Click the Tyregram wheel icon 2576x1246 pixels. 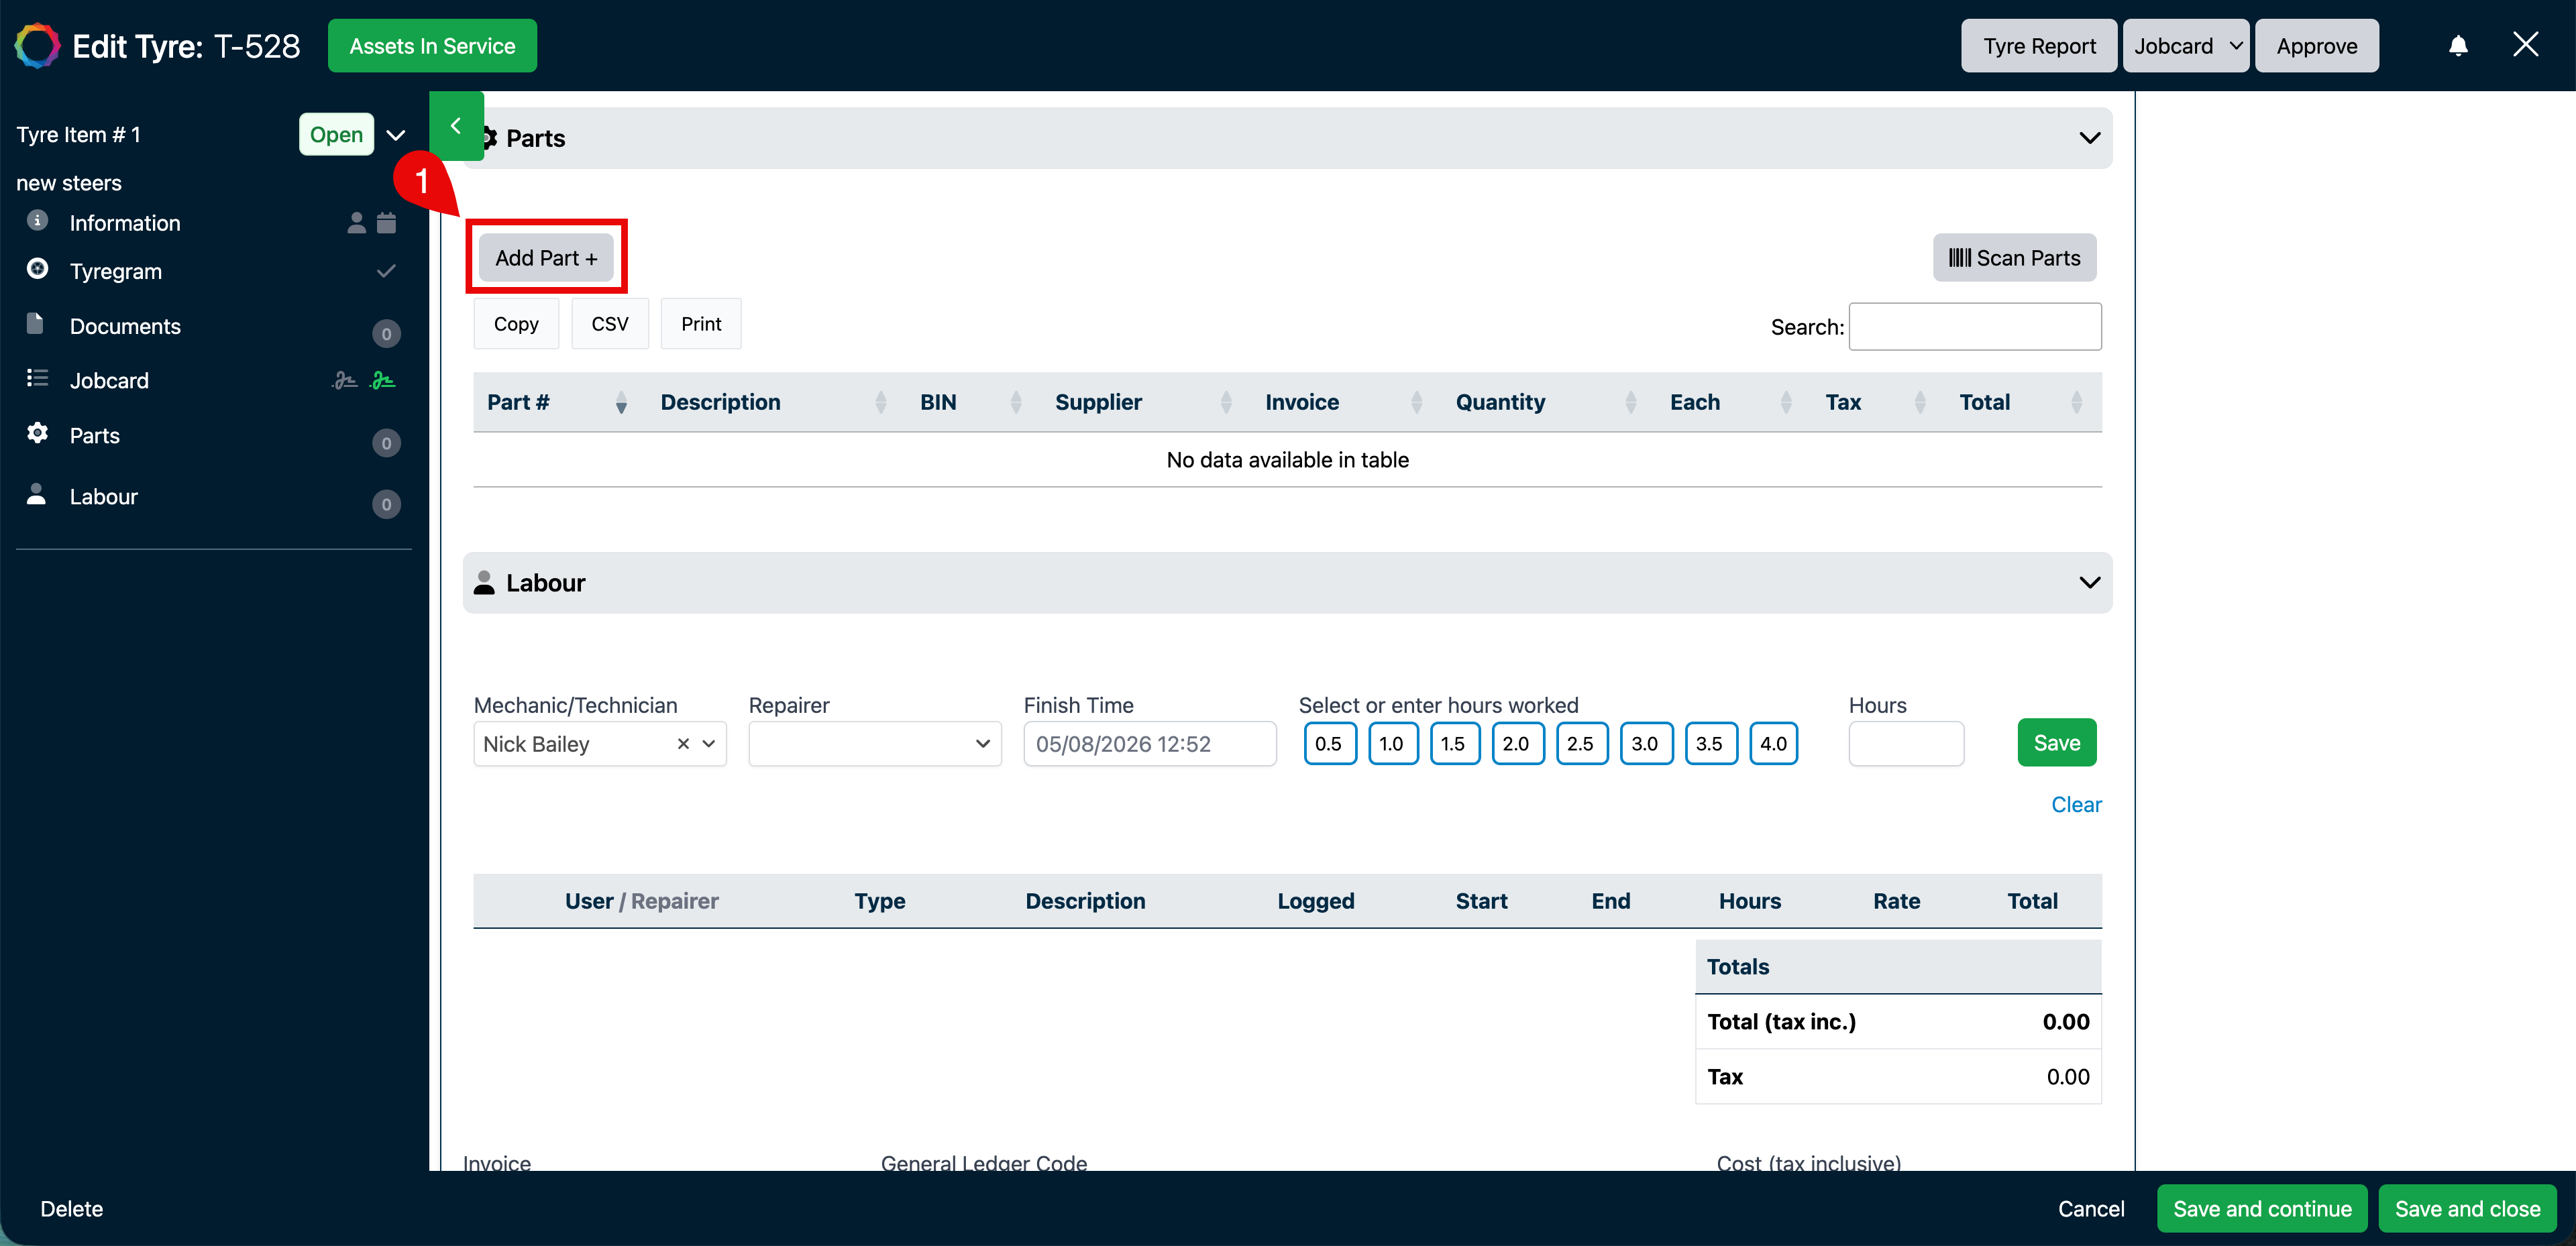pyautogui.click(x=37, y=268)
